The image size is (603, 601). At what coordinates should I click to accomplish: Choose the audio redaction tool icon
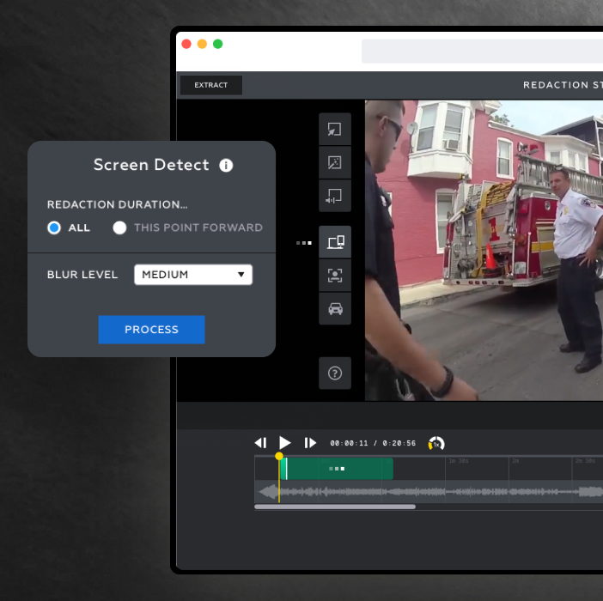point(335,196)
